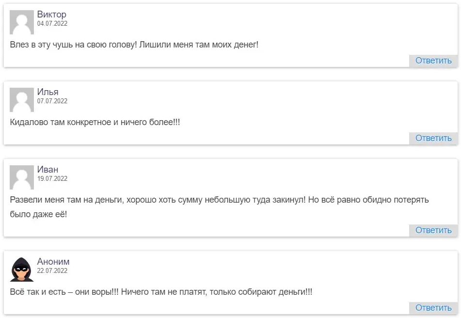The height and width of the screenshot is (318, 461).
Task: Click Ответить below Иван's review
Action: tap(432, 230)
